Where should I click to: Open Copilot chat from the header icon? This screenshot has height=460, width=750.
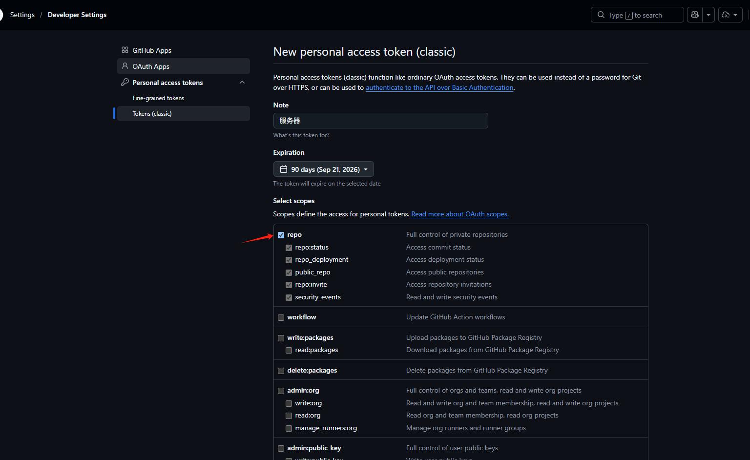[695, 15]
